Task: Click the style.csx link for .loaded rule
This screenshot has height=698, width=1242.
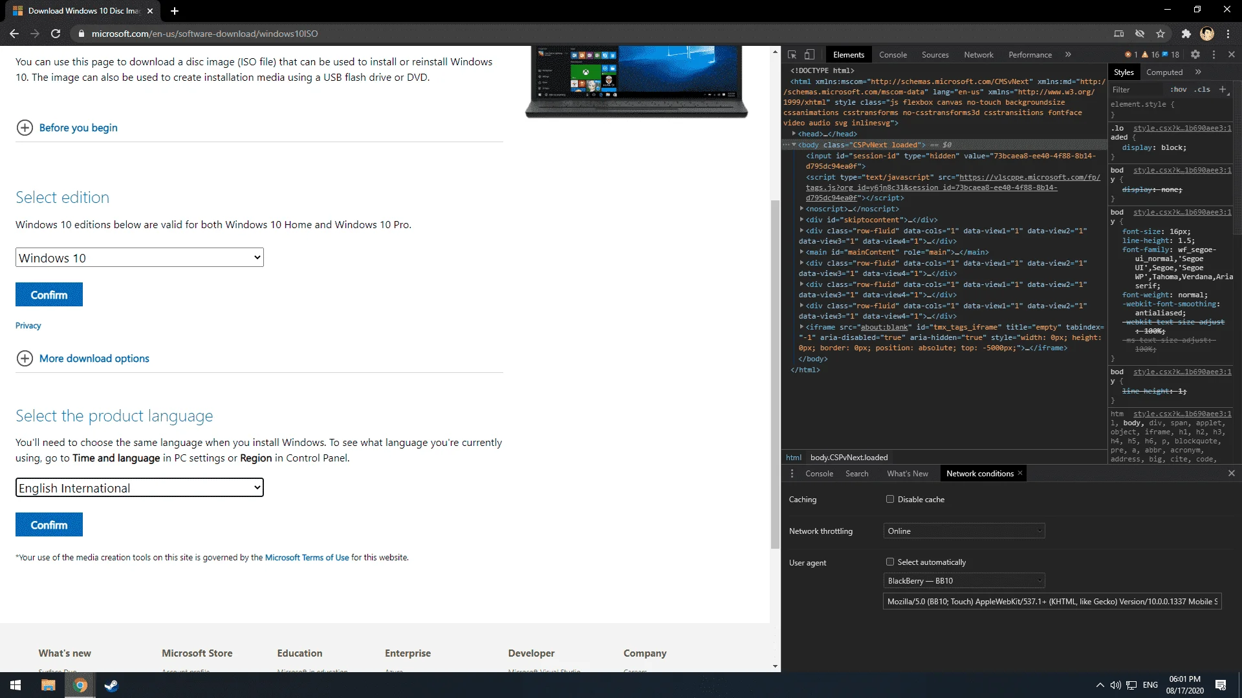Action: pyautogui.click(x=1182, y=128)
